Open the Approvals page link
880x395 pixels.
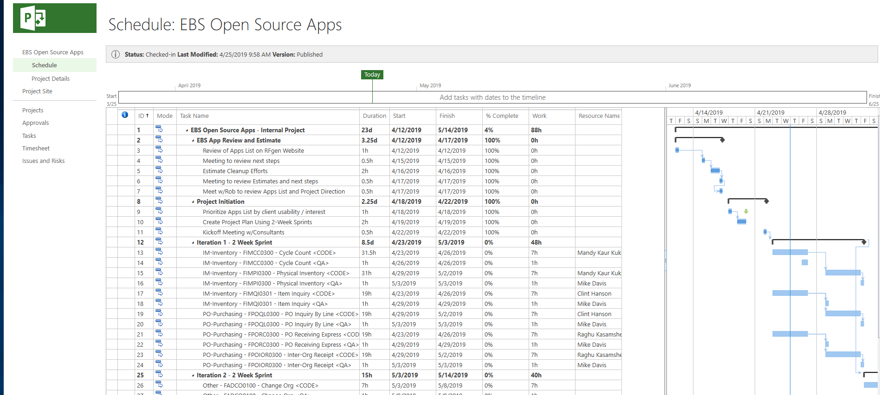tap(35, 123)
